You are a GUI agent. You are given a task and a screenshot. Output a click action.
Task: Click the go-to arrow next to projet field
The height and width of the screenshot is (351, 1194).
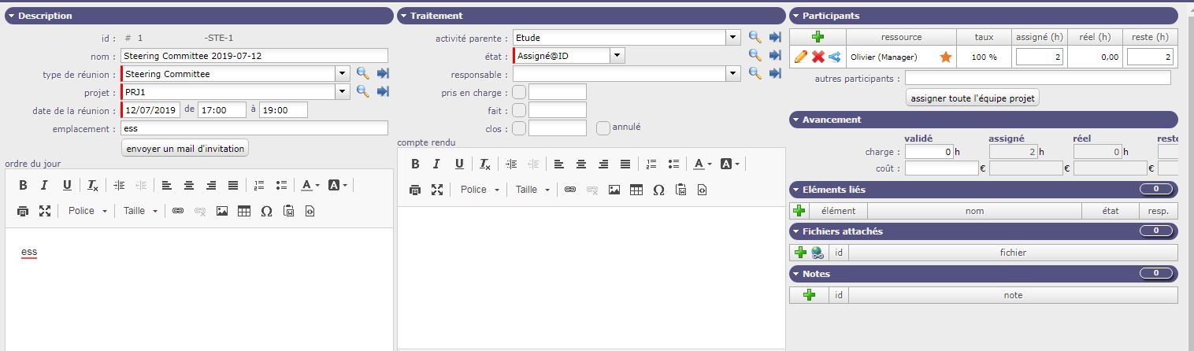point(383,91)
